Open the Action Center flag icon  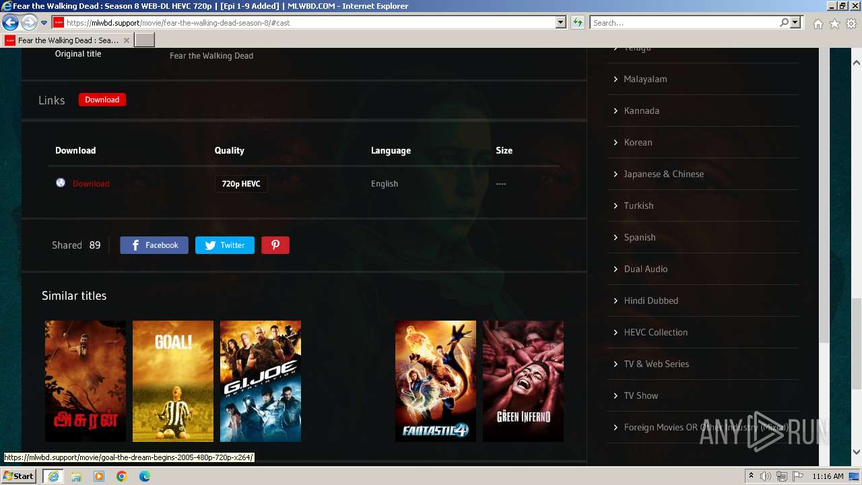tap(797, 476)
